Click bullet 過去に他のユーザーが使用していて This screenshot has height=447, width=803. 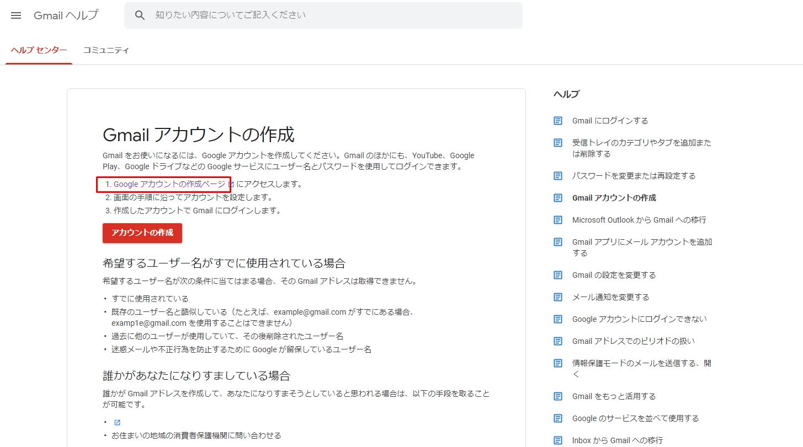coord(227,336)
